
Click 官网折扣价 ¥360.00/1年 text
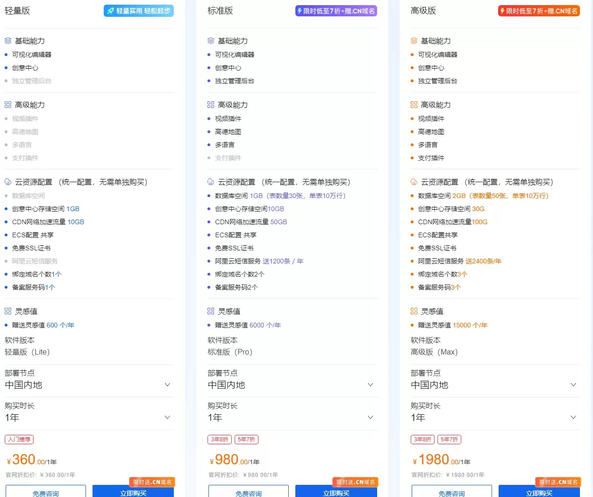(40, 475)
